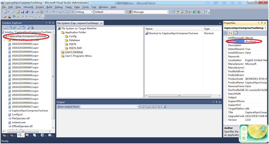The image size is (269, 144).
Task: Open the File menu
Action: (x=4, y=7)
